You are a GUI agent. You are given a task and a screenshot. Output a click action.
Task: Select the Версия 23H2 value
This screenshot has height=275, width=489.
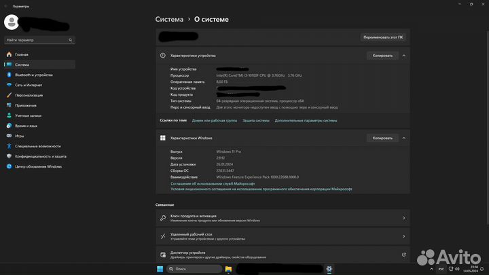click(x=221, y=158)
